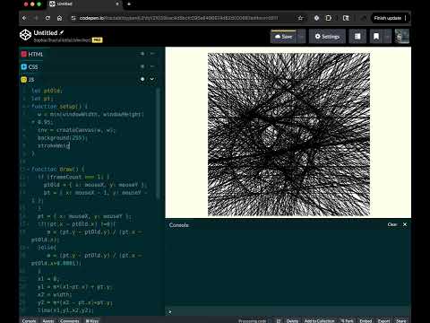Open the Comments footer button
The image size is (430, 323).
[70, 320]
